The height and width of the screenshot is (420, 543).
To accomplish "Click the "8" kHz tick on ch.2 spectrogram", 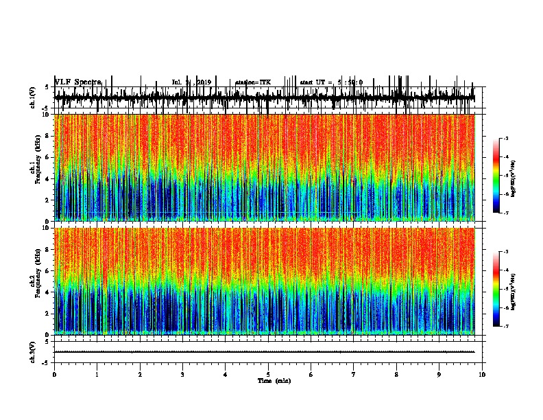I will [48, 250].
